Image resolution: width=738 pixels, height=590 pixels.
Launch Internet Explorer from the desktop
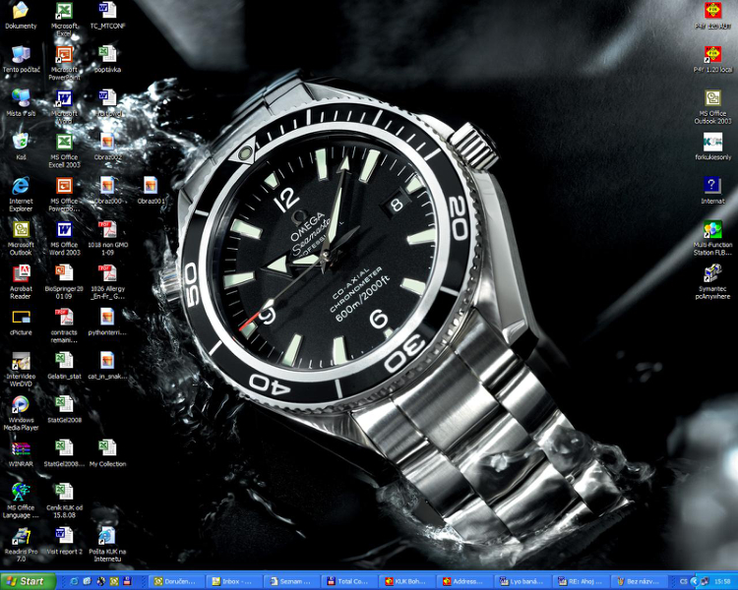point(21,186)
